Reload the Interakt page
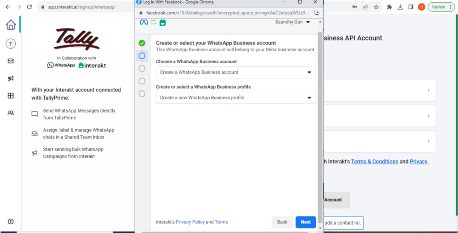458x233 pixels. click(x=29, y=7)
